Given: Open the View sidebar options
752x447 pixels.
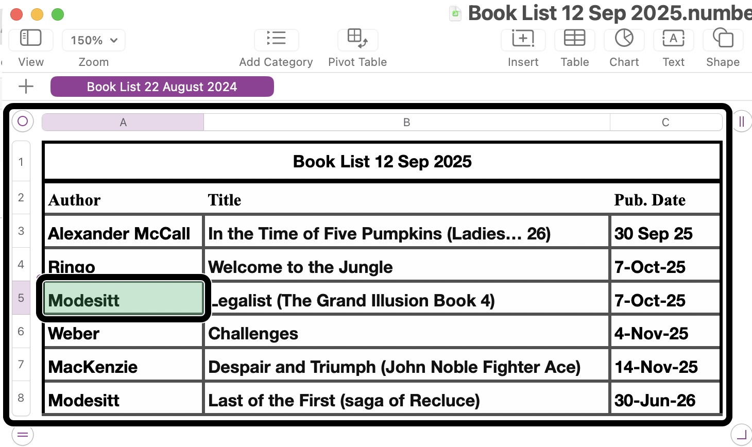Looking at the screenshot, I should [x=30, y=39].
